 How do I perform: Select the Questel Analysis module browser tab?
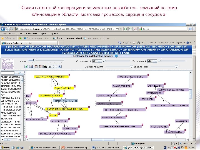[x=29, y=43]
